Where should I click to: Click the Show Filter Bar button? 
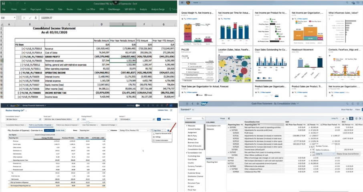coord(347,110)
